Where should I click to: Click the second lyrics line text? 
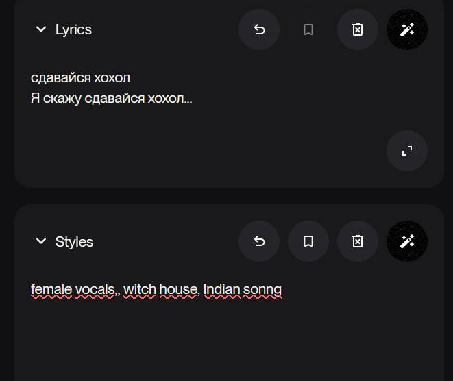pos(111,99)
